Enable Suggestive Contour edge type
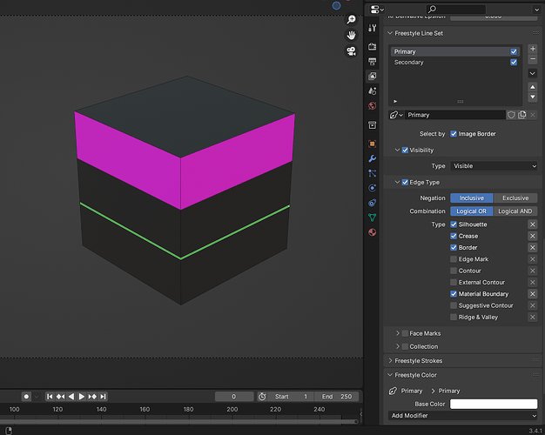Image resolution: width=545 pixels, height=435 pixels. tap(454, 305)
